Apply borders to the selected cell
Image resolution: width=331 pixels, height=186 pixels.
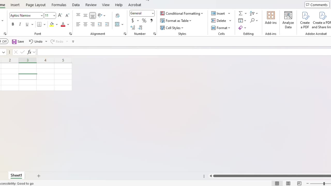[x=39, y=24]
